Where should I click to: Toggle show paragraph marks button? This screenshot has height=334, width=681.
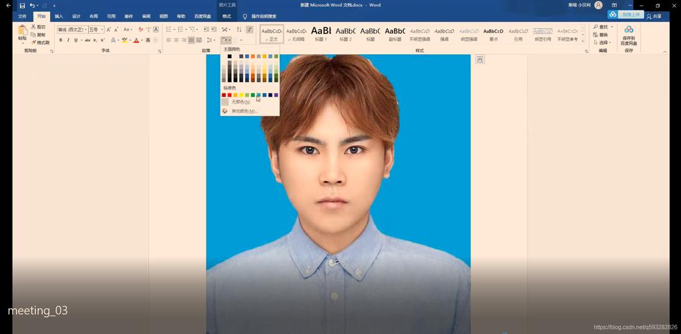250,29
